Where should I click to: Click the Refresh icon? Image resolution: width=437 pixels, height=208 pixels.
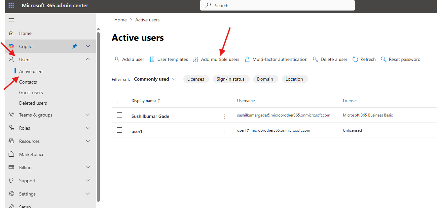tap(355, 59)
